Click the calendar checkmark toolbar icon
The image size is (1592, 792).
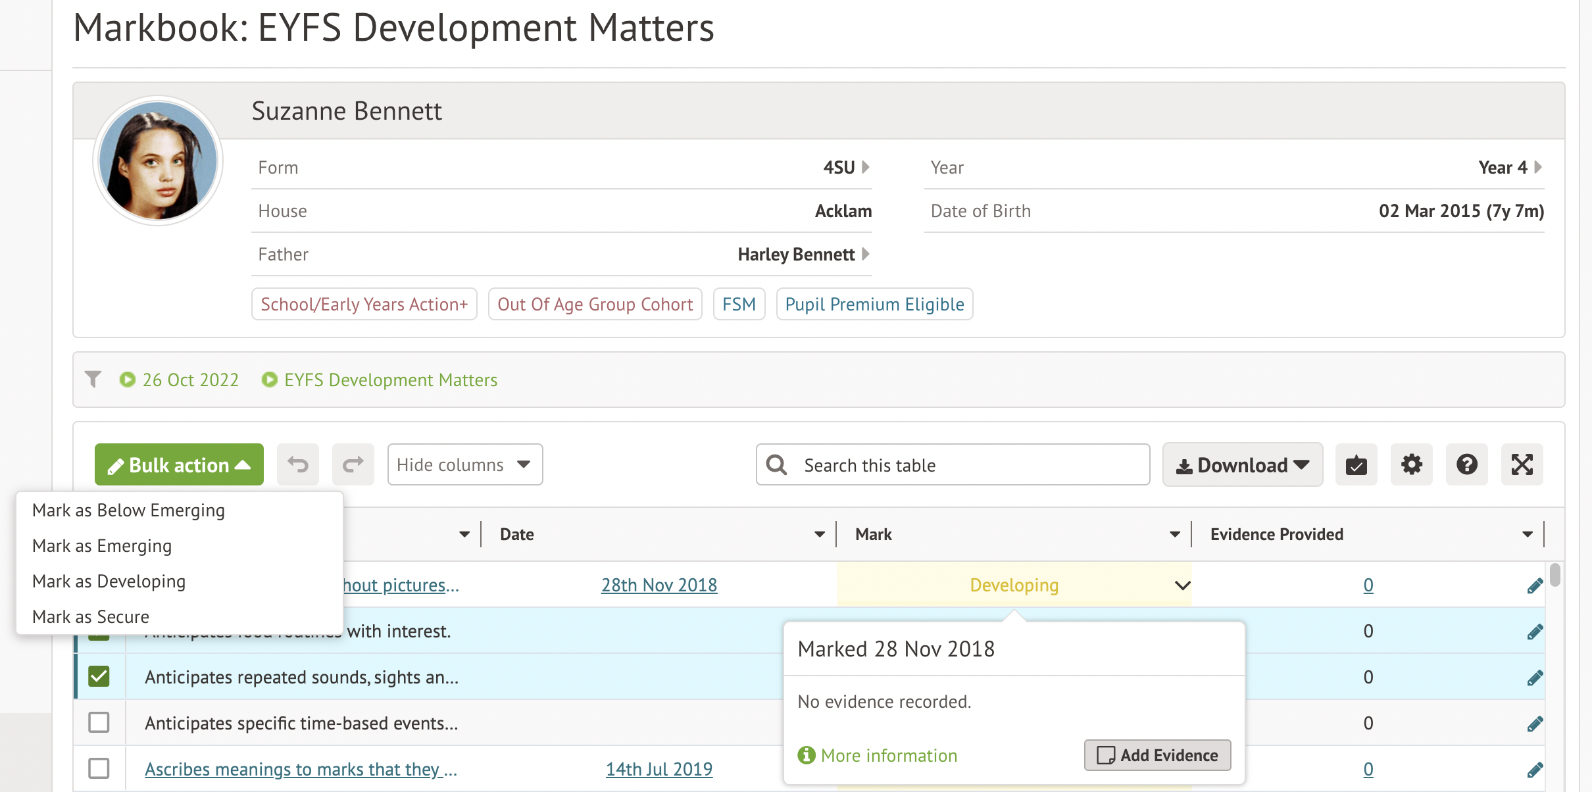pos(1356,465)
